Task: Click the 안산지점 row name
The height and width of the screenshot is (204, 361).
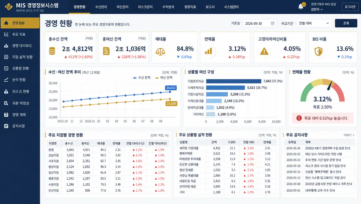Action: [53, 191]
